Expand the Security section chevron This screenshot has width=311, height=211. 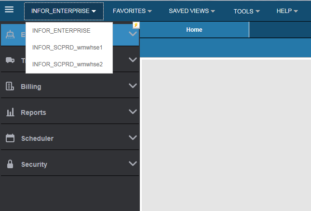pos(133,164)
